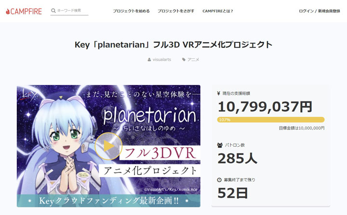Click the patrons group icon
The height and width of the screenshot is (215, 347).
220,145
